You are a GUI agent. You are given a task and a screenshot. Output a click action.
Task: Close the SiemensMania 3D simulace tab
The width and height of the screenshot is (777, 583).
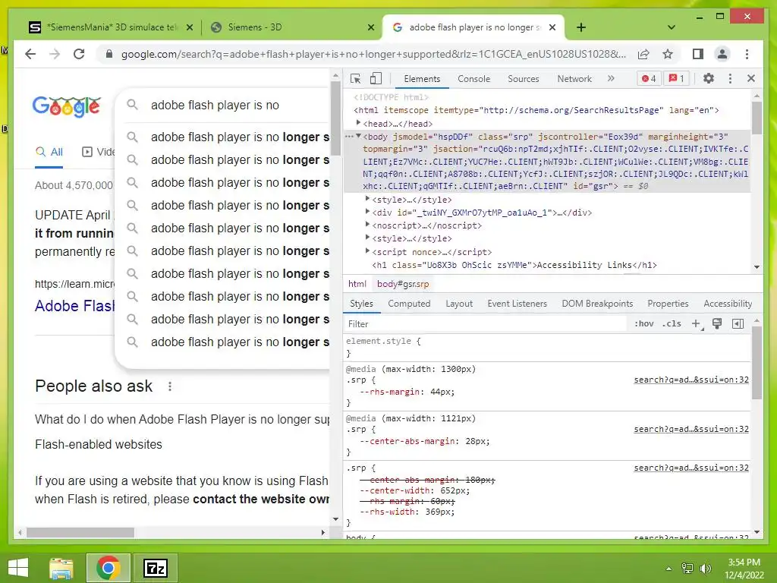(x=189, y=28)
